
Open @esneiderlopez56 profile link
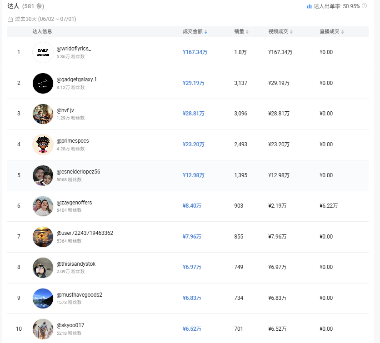pyautogui.click(x=78, y=172)
